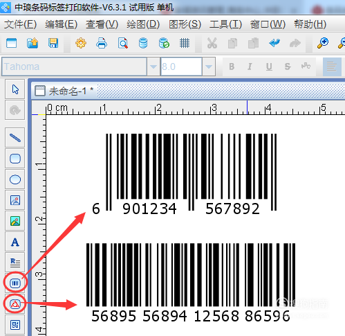Image resolution: width=345 pixels, height=336 pixels.
Task: Select the text A tool
Action: (x=15, y=242)
